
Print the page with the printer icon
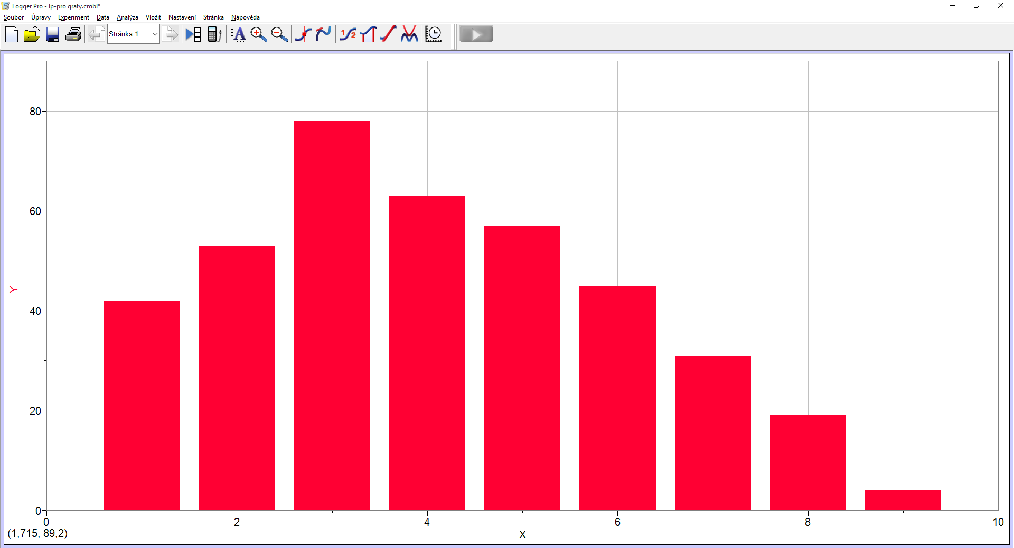(73, 34)
